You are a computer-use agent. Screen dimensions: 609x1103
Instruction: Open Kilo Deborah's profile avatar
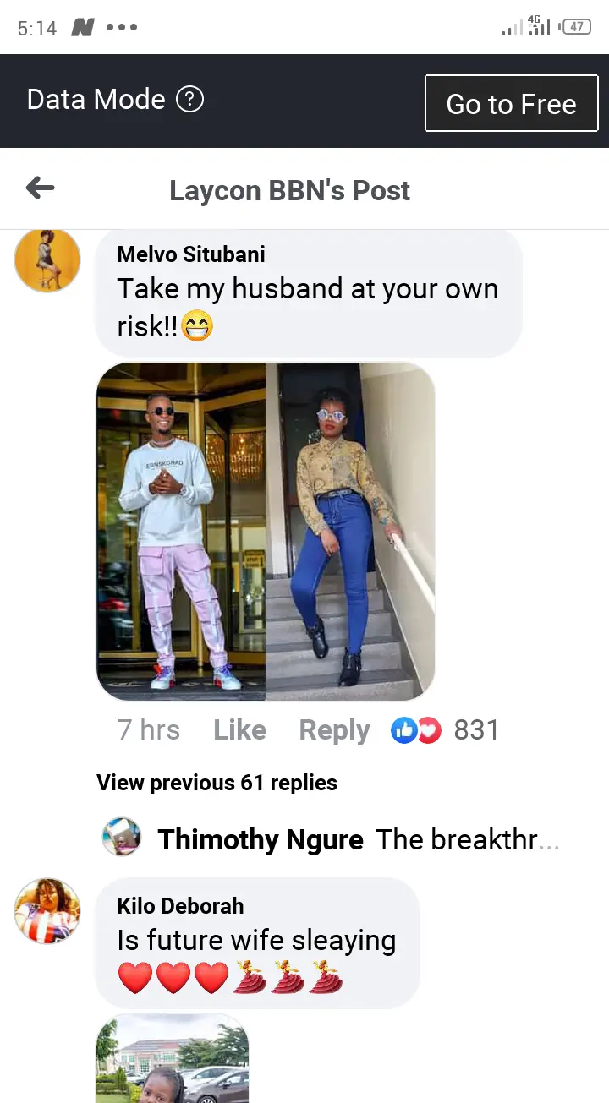47,910
